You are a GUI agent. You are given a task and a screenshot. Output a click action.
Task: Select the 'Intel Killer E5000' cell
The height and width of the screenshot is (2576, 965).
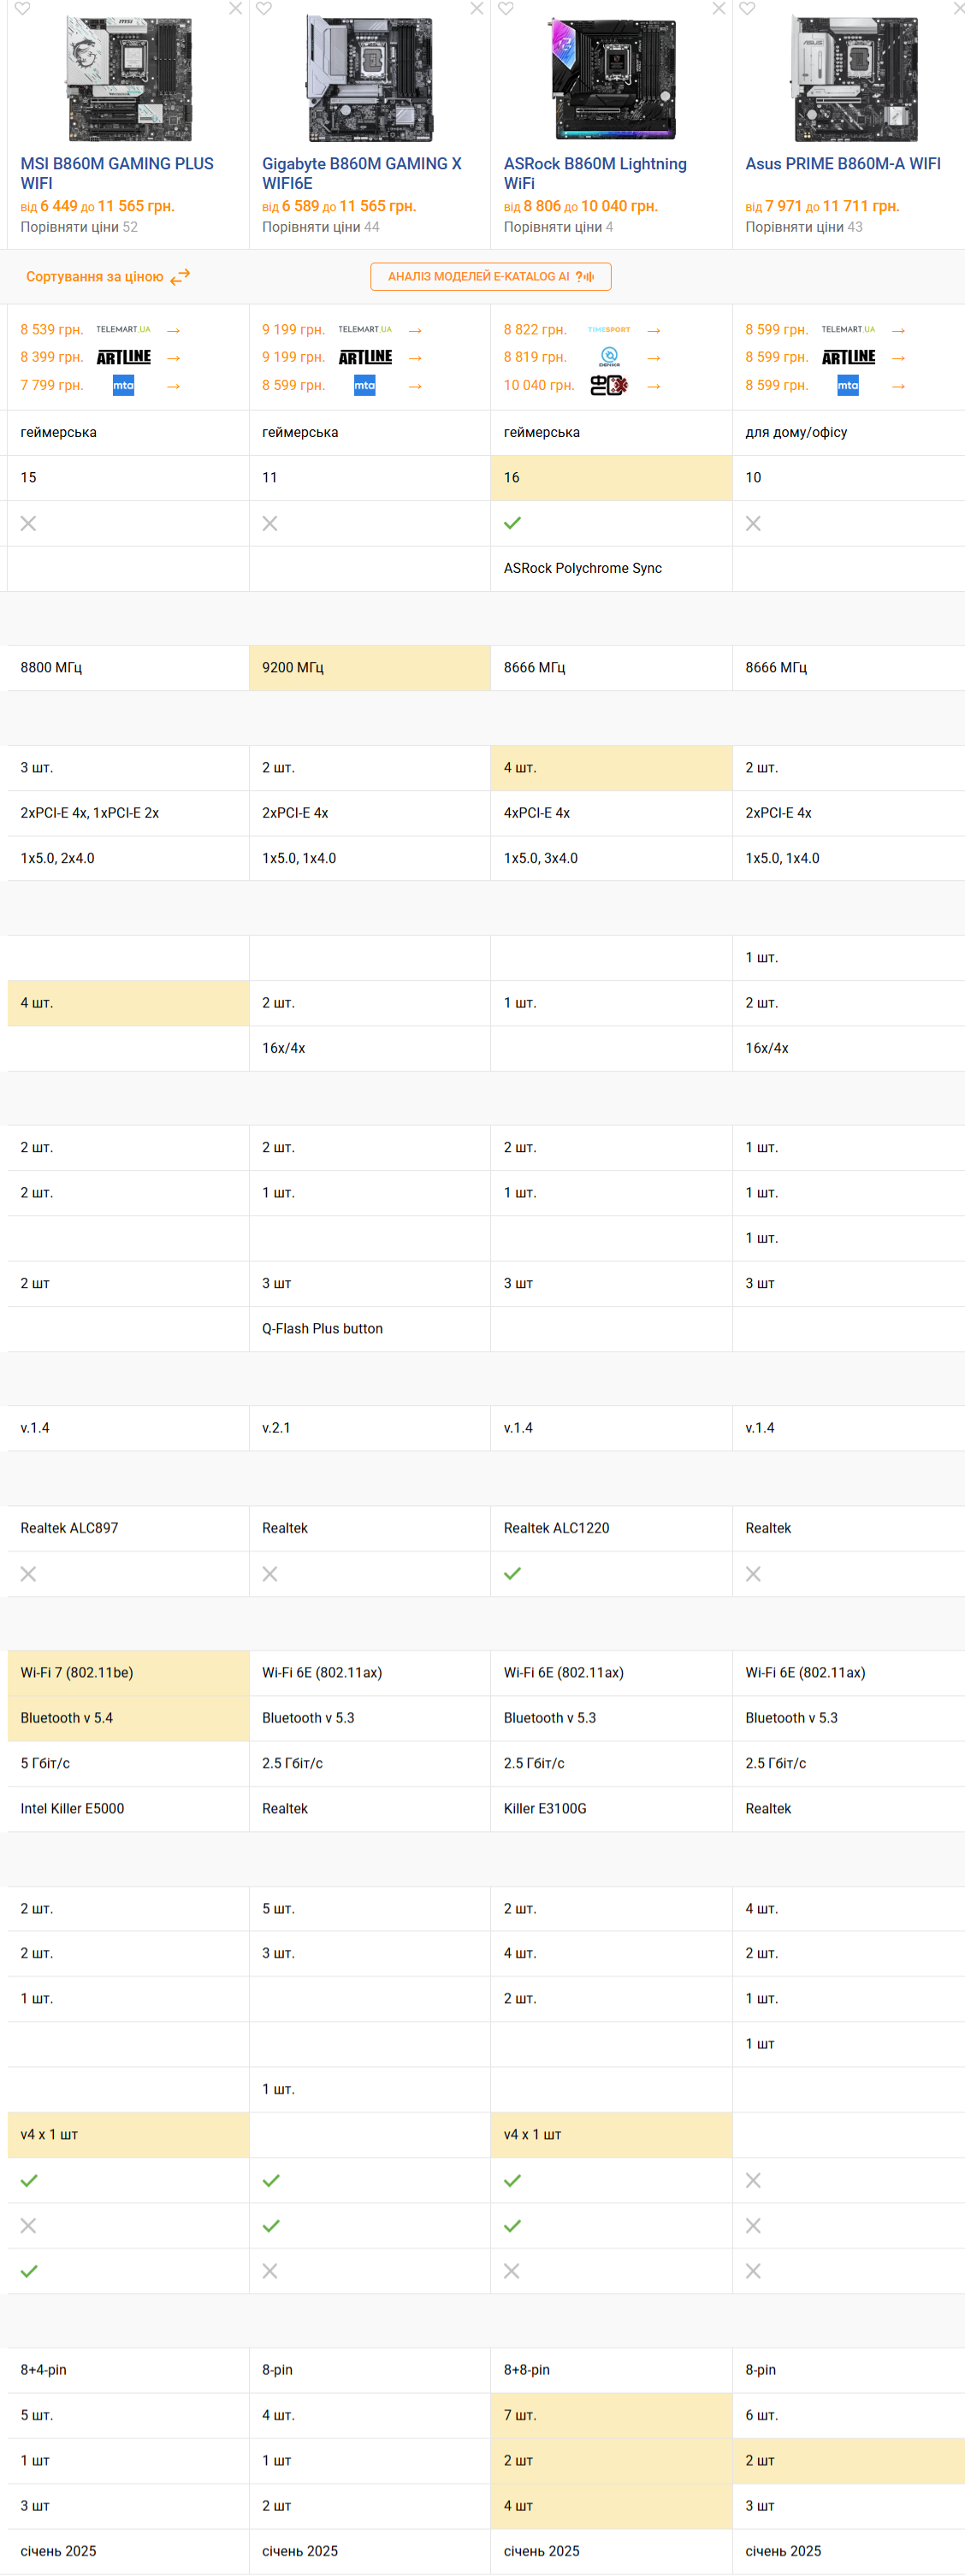(x=128, y=1809)
